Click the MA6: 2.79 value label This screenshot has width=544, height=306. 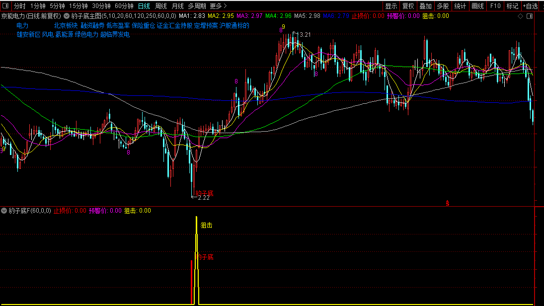[336, 16]
